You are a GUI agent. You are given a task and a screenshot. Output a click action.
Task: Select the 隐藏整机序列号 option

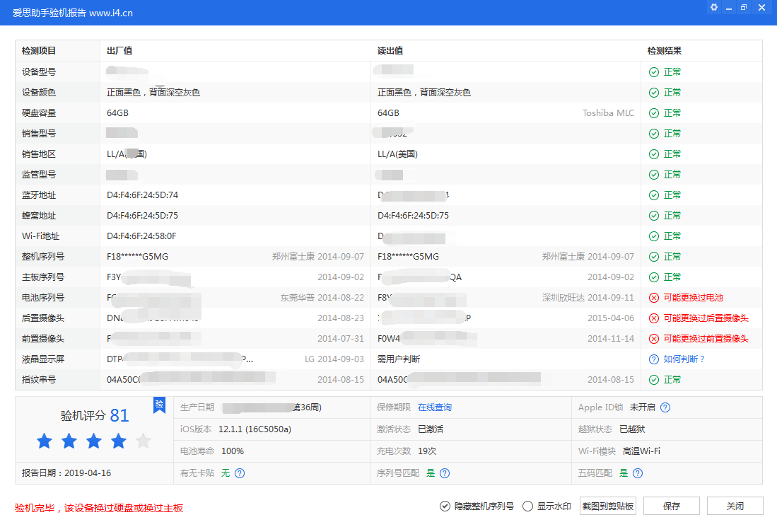[x=445, y=506]
